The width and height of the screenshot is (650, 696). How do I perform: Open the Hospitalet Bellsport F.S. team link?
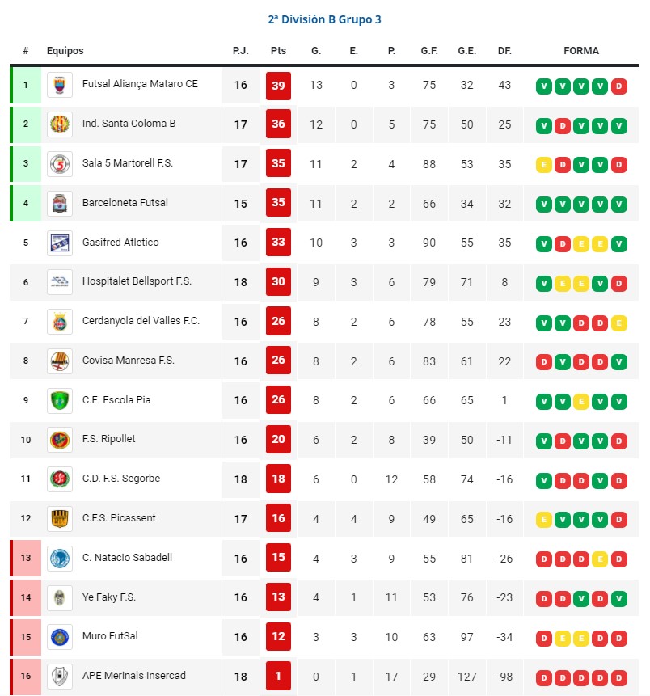click(x=137, y=281)
